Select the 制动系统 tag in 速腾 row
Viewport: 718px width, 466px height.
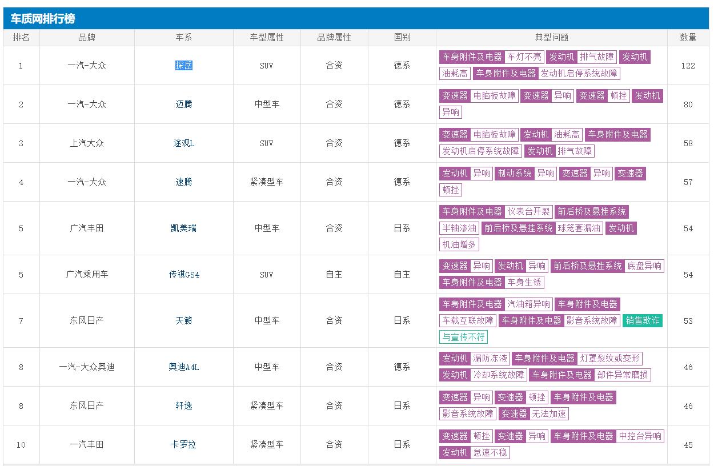(514, 174)
